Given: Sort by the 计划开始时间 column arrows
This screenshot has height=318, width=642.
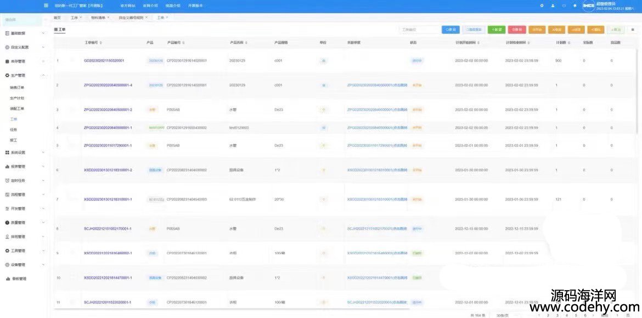Looking at the screenshot, I should coord(478,43).
